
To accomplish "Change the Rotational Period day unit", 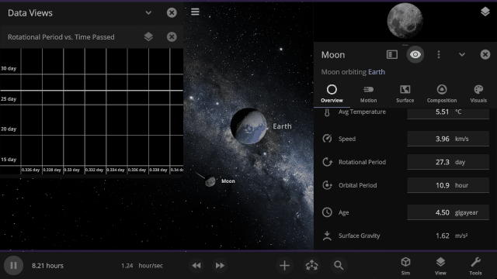I will pyautogui.click(x=460, y=162).
